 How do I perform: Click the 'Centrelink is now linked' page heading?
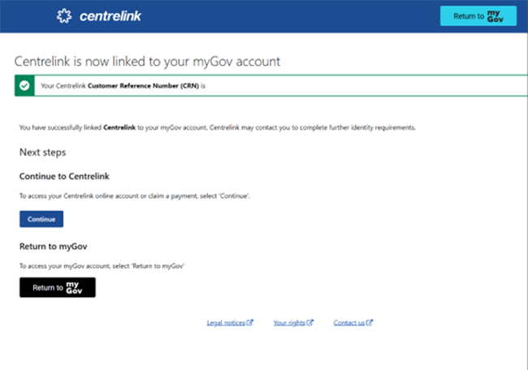pyautogui.click(x=147, y=62)
